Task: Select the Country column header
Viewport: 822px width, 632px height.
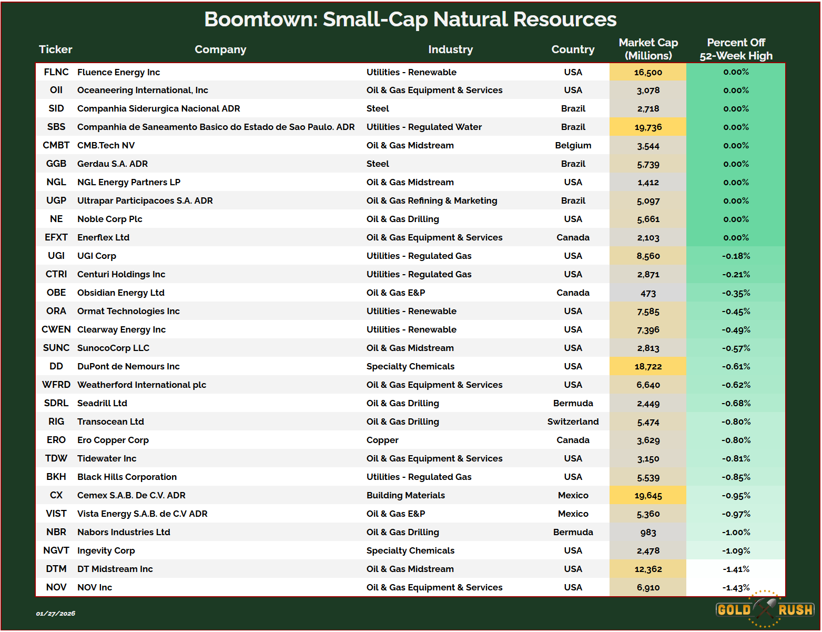Action: click(573, 49)
